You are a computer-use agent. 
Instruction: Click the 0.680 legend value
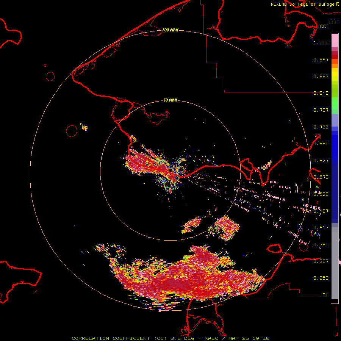tap(321, 144)
